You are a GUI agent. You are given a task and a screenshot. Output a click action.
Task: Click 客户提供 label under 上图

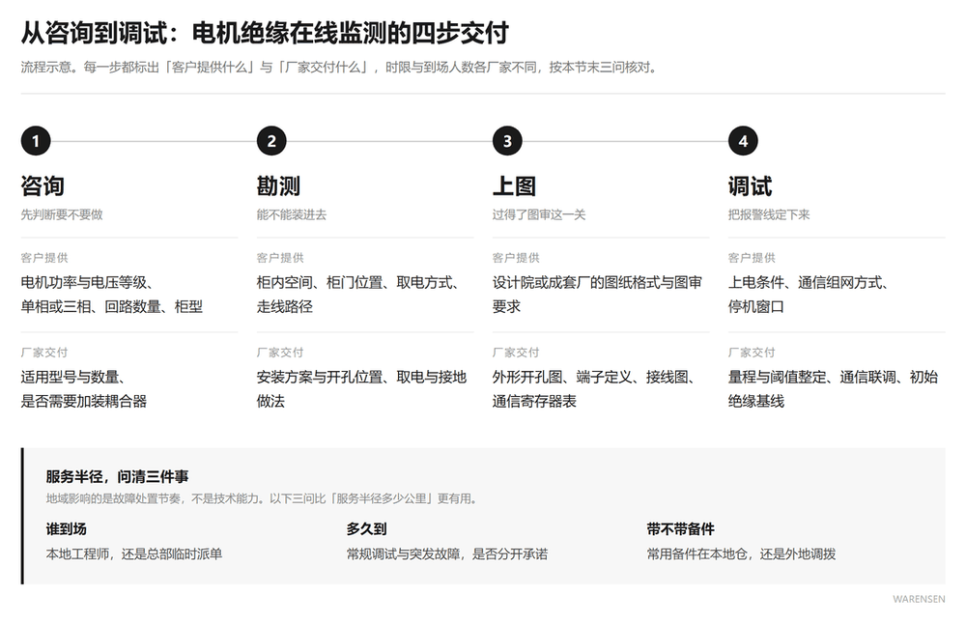click(516, 258)
